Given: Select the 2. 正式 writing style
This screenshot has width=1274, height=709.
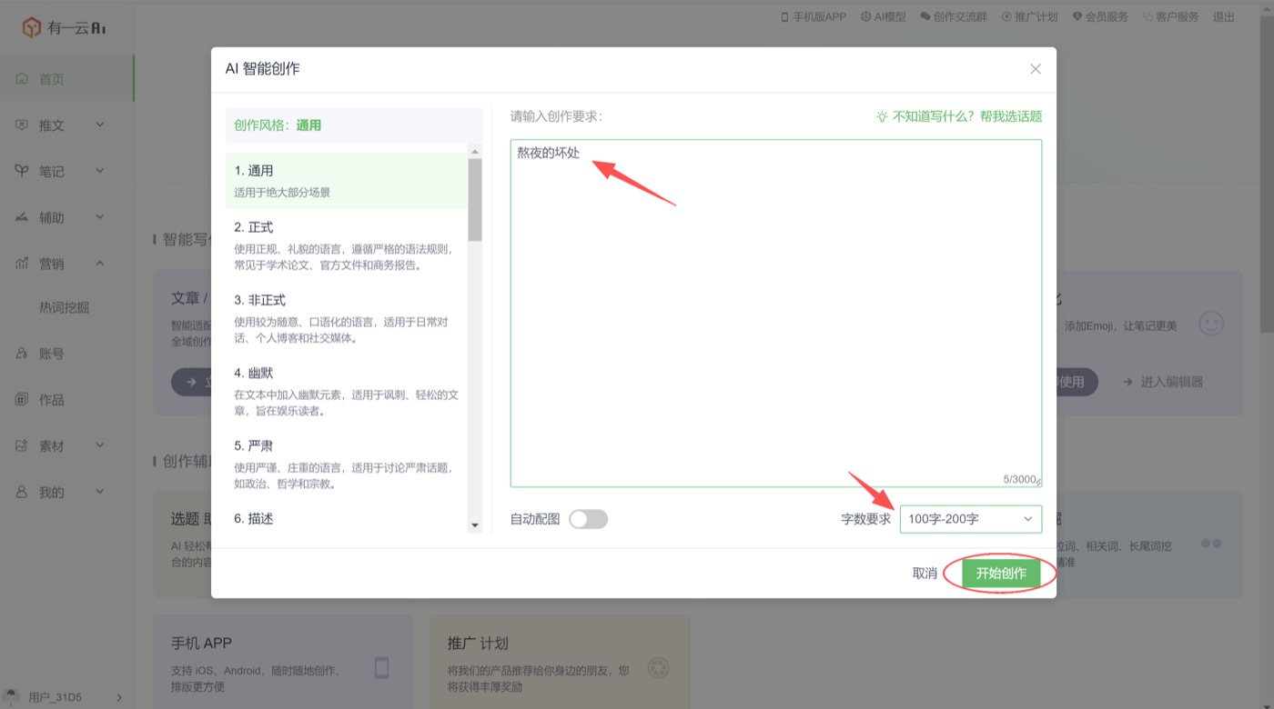Looking at the screenshot, I should 347,245.
